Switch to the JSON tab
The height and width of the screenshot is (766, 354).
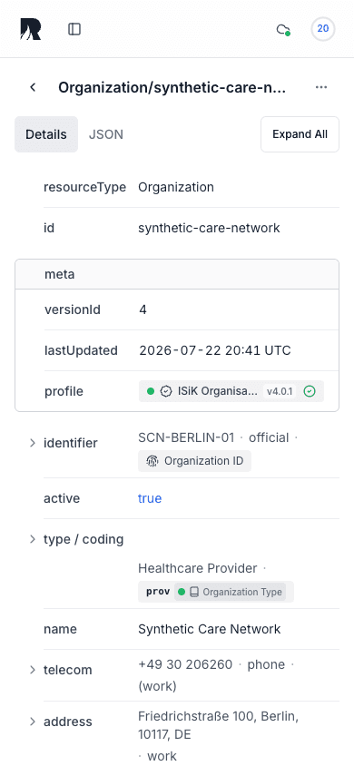coord(106,134)
